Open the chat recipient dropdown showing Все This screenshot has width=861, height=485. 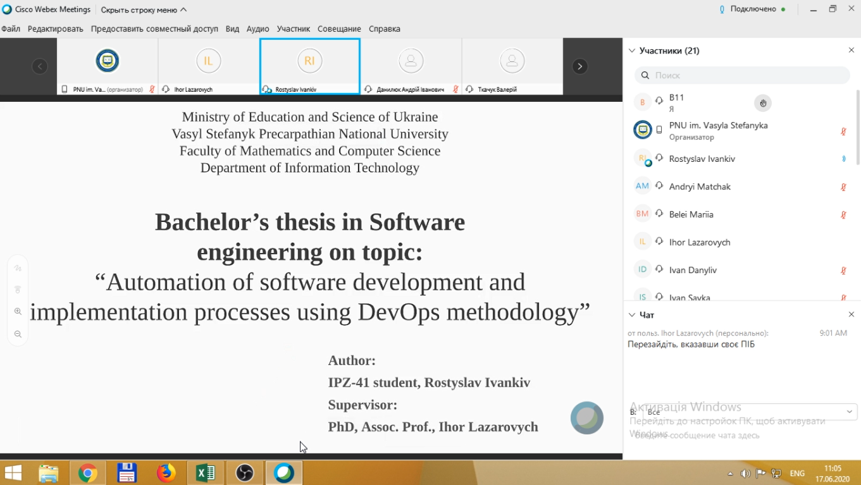click(750, 412)
